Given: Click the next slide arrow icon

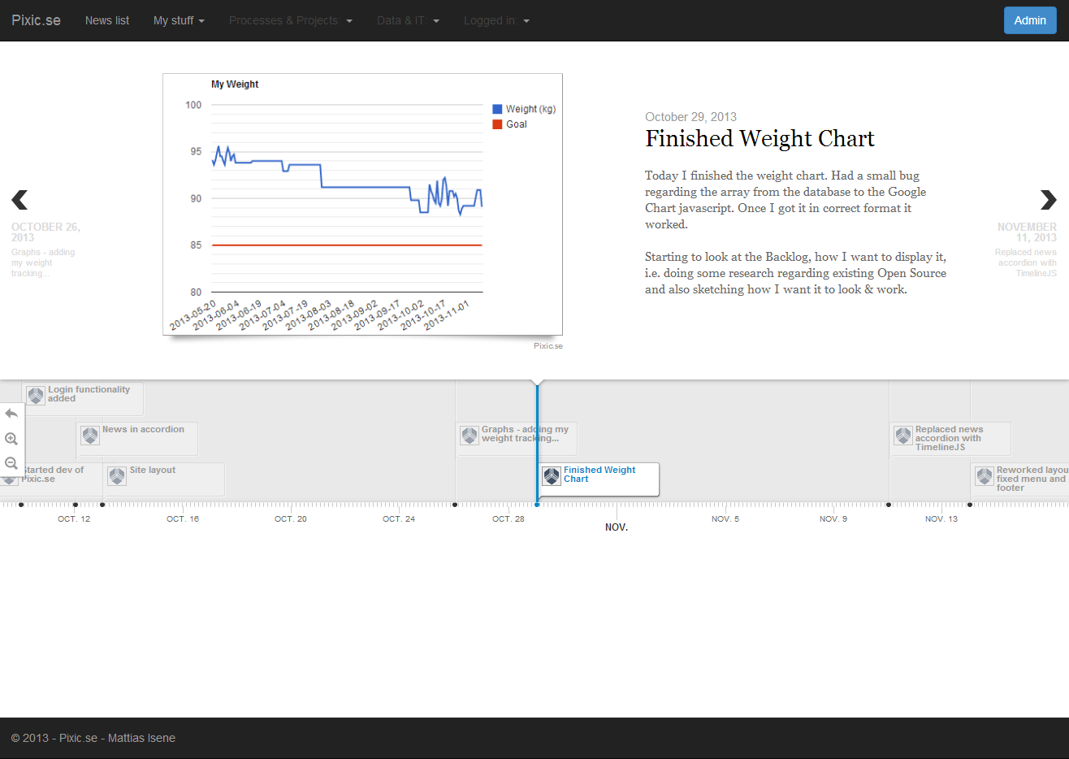Looking at the screenshot, I should coord(1048,199).
